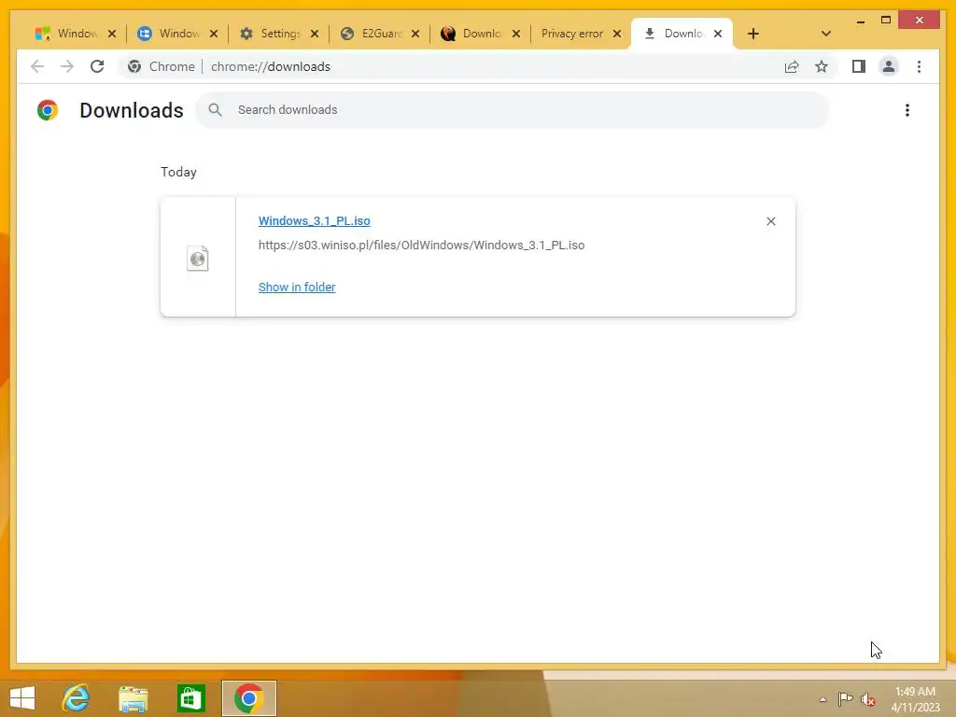Click the Chrome logo beside Downloads title
The height and width of the screenshot is (717, 956).
(x=48, y=110)
